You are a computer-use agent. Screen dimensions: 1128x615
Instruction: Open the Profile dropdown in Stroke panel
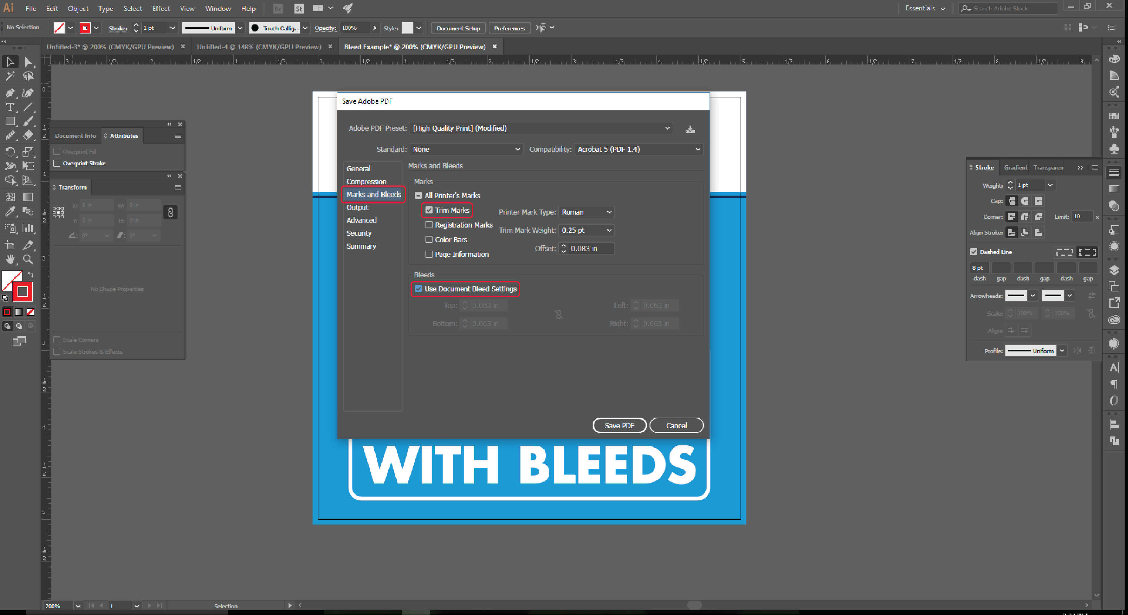pyautogui.click(x=1062, y=351)
